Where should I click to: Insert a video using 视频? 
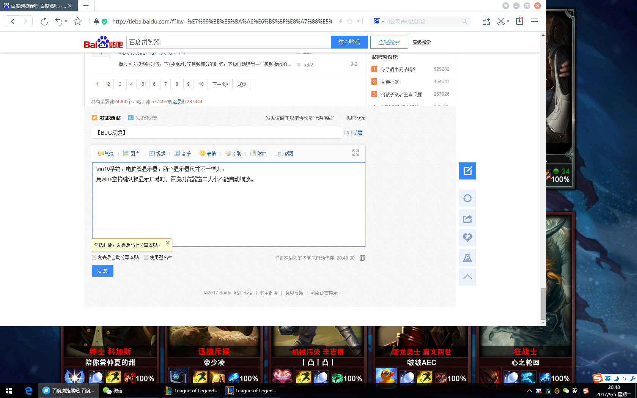click(157, 154)
